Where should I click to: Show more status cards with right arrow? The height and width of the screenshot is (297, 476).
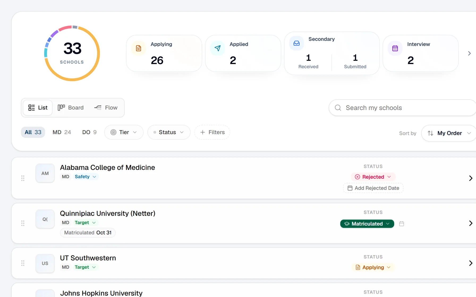tap(469, 53)
